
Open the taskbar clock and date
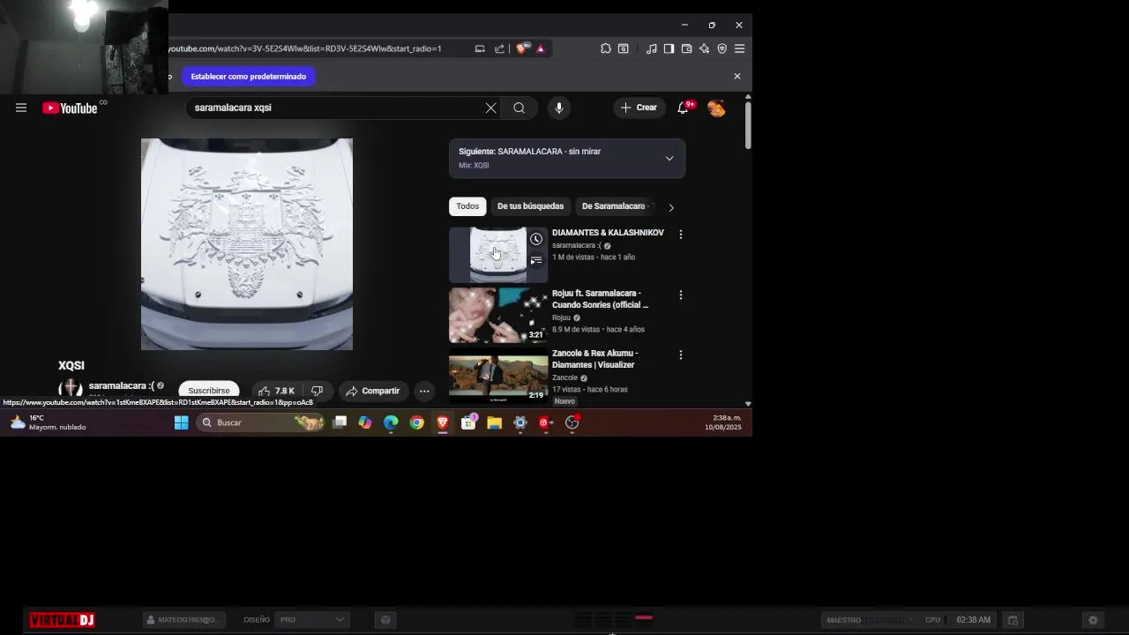[x=723, y=422]
